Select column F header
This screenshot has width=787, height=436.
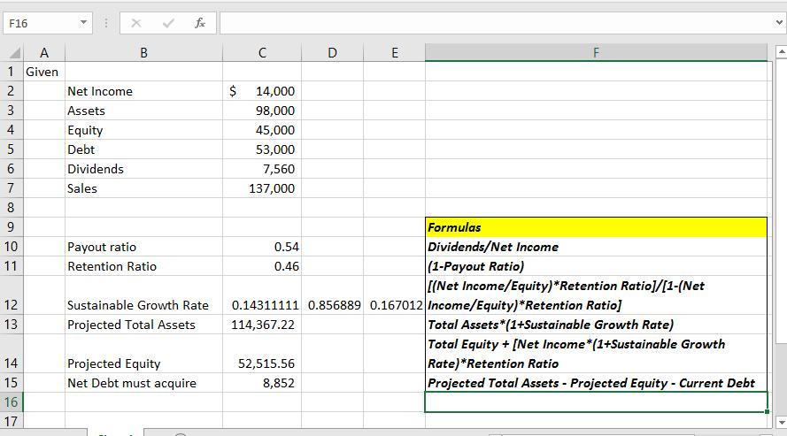(596, 53)
